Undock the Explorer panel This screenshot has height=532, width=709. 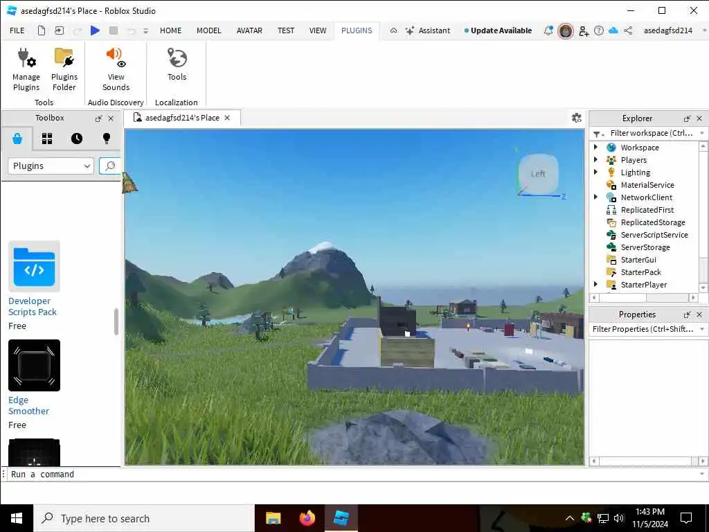687,118
